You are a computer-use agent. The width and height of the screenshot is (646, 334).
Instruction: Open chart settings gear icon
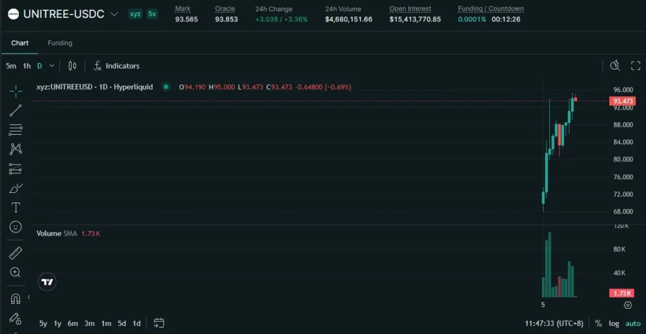pyautogui.click(x=628, y=305)
